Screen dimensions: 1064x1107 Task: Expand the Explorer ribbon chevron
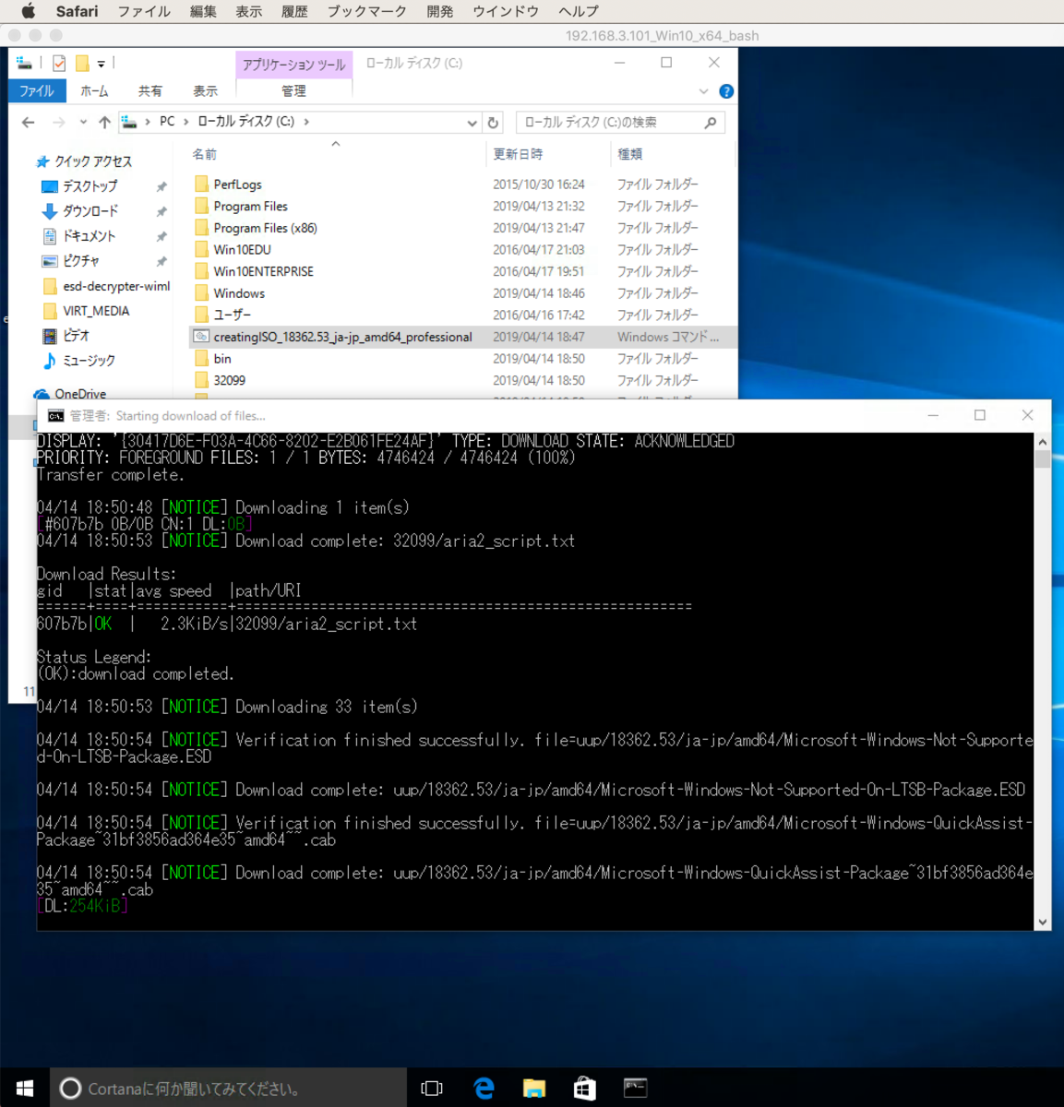(x=703, y=91)
